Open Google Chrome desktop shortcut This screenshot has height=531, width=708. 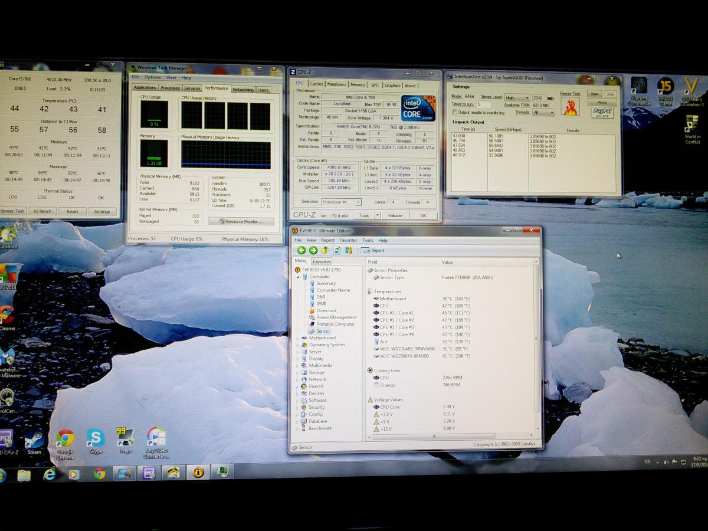tap(65, 445)
